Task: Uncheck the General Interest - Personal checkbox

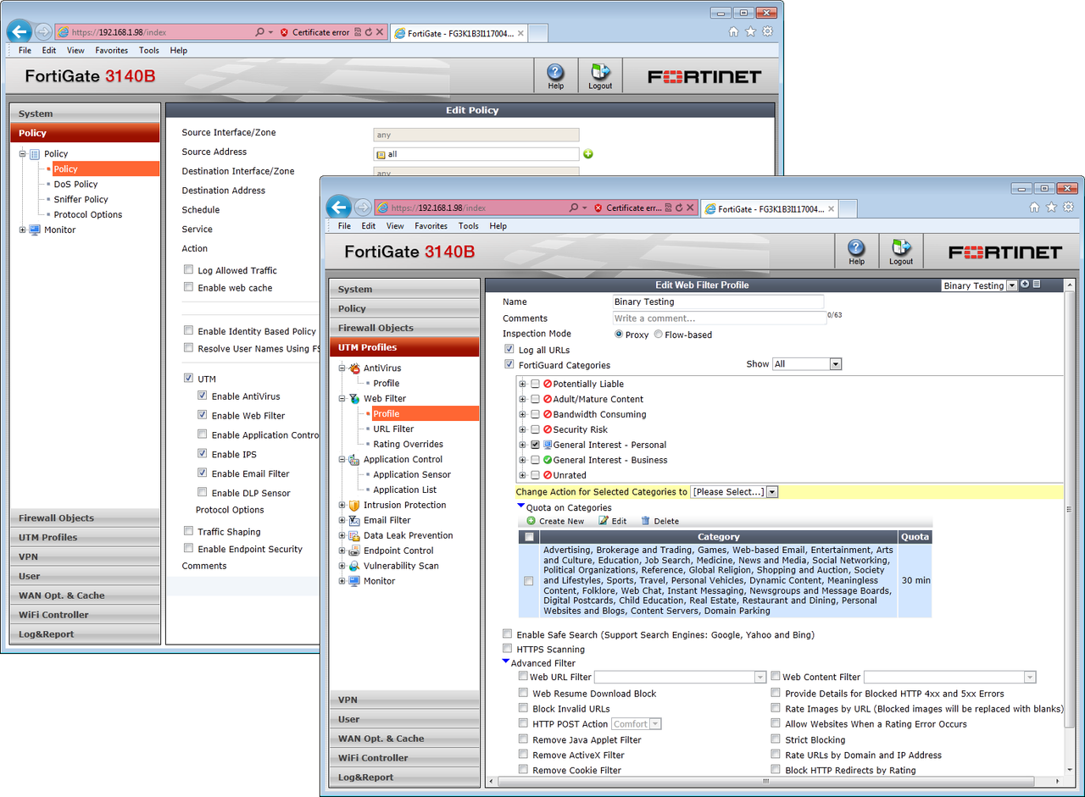Action: [535, 446]
